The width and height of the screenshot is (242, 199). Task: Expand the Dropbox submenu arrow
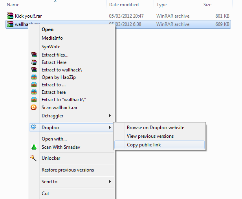pyautogui.click(x=110, y=127)
